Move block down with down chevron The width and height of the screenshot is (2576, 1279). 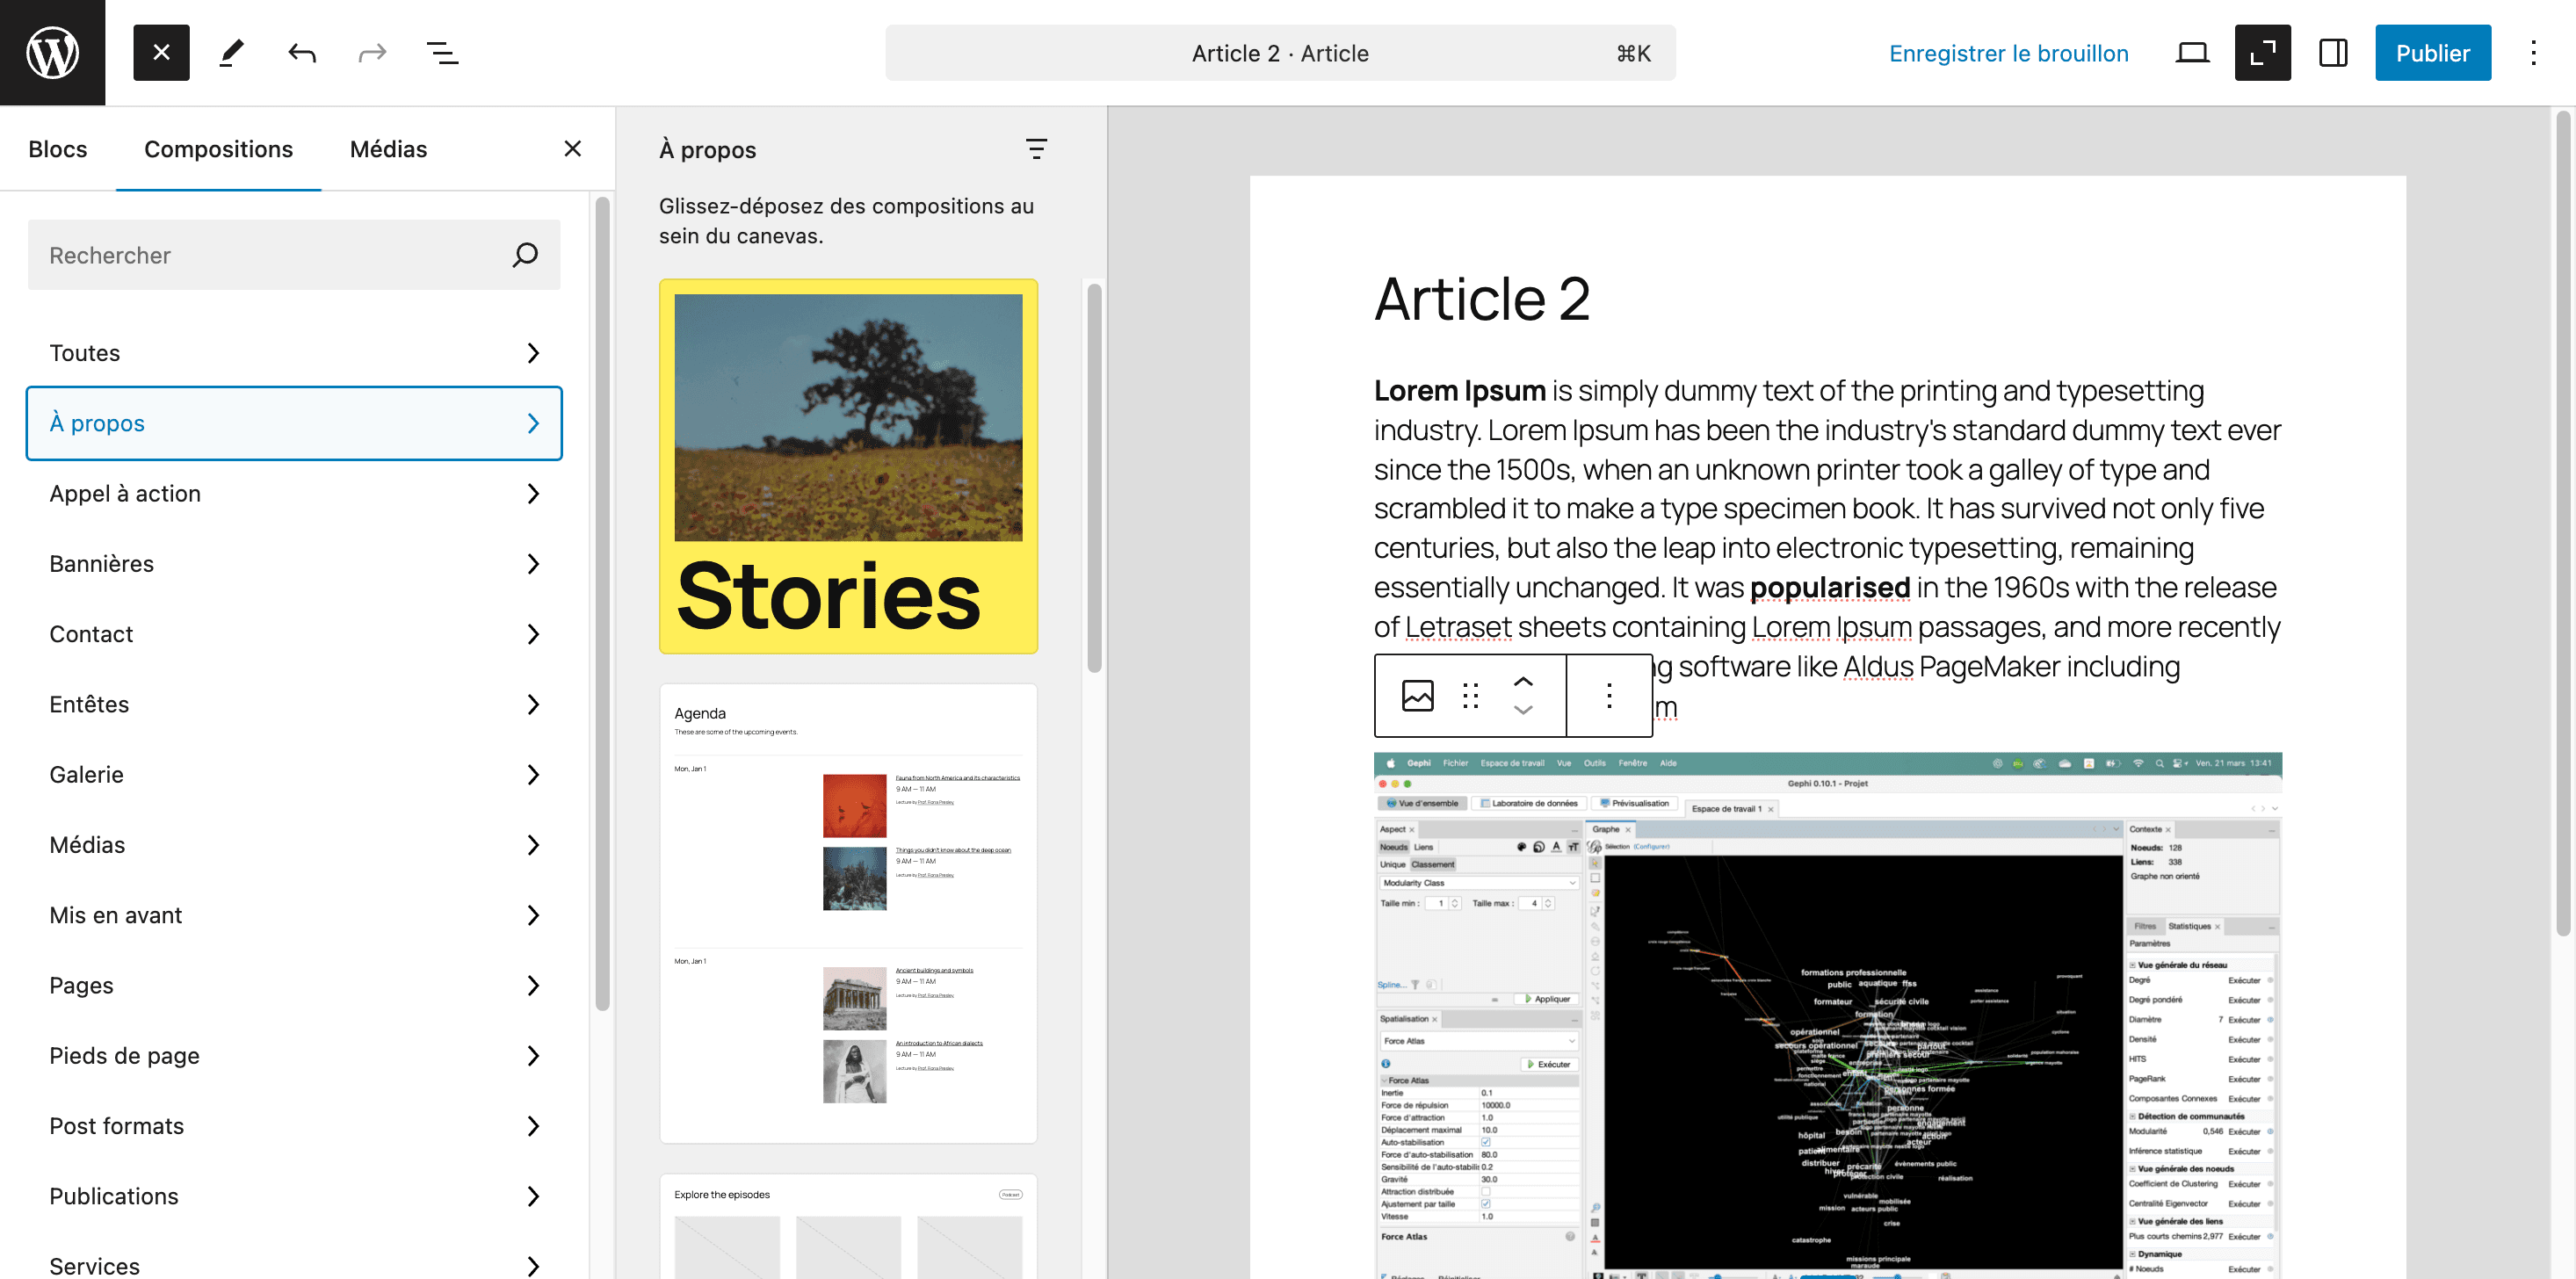[1523, 710]
